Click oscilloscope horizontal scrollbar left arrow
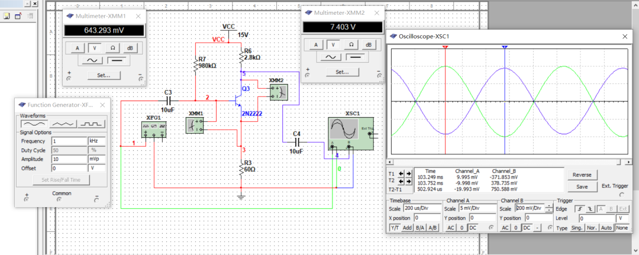The image size is (639, 255). point(390,162)
